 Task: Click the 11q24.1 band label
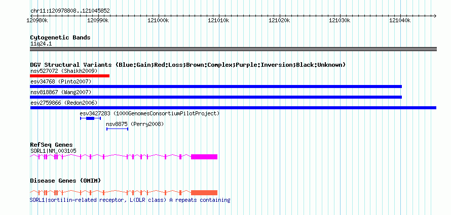41,44
